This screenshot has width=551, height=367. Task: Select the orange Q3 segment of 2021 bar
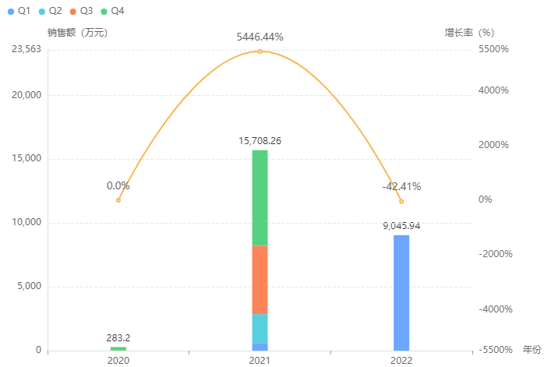[260, 280]
